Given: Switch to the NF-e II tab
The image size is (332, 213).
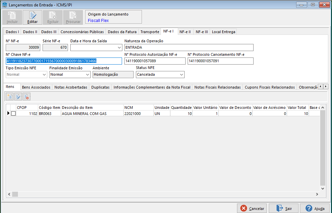Looking at the screenshot, I should 185,32.
